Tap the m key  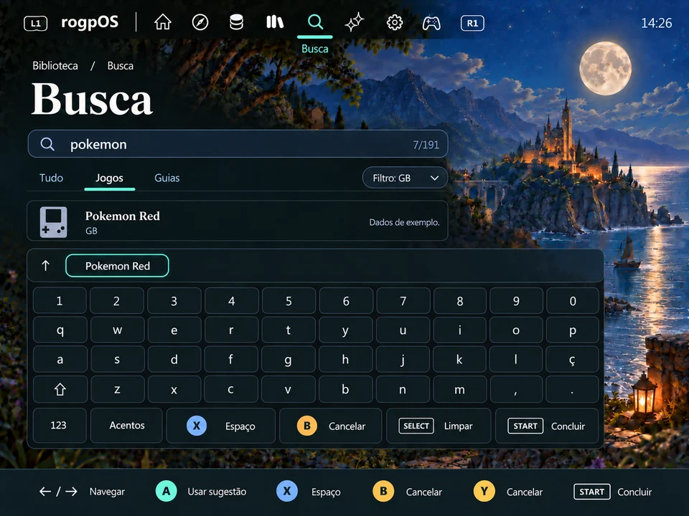coord(459,389)
